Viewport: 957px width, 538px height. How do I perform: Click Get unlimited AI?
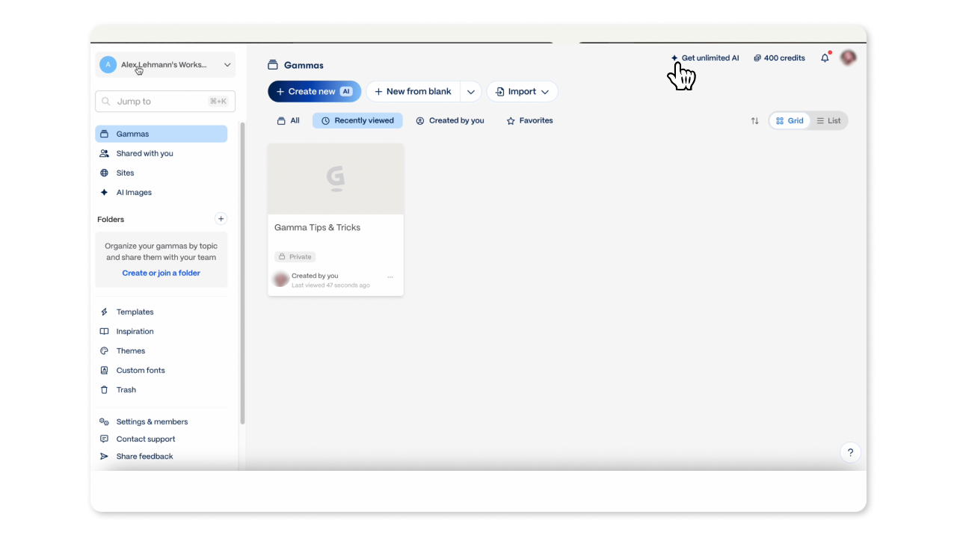click(704, 58)
